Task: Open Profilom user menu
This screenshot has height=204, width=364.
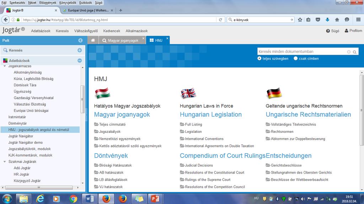Action: point(353,31)
